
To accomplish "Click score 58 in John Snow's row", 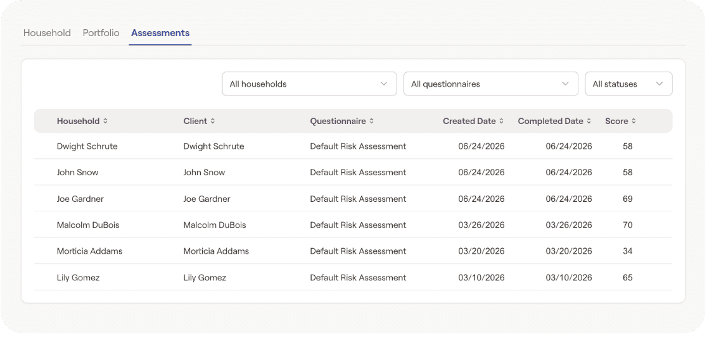I will 628,173.
